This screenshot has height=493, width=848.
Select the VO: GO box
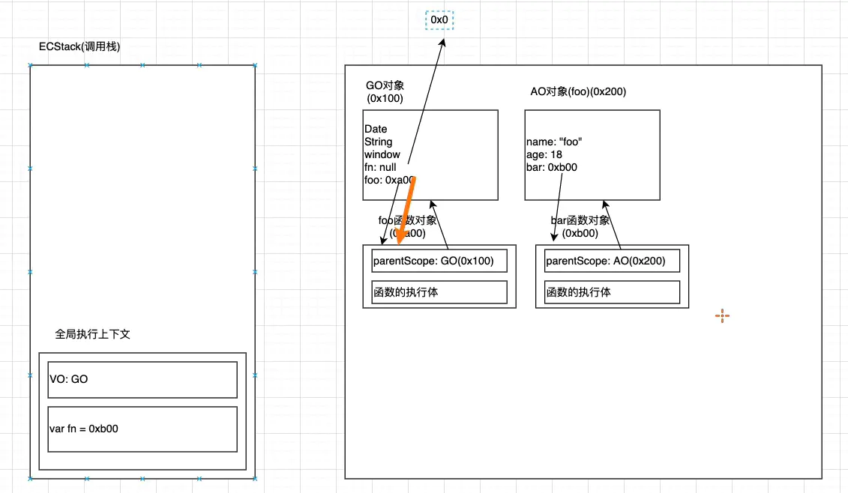[x=142, y=380]
